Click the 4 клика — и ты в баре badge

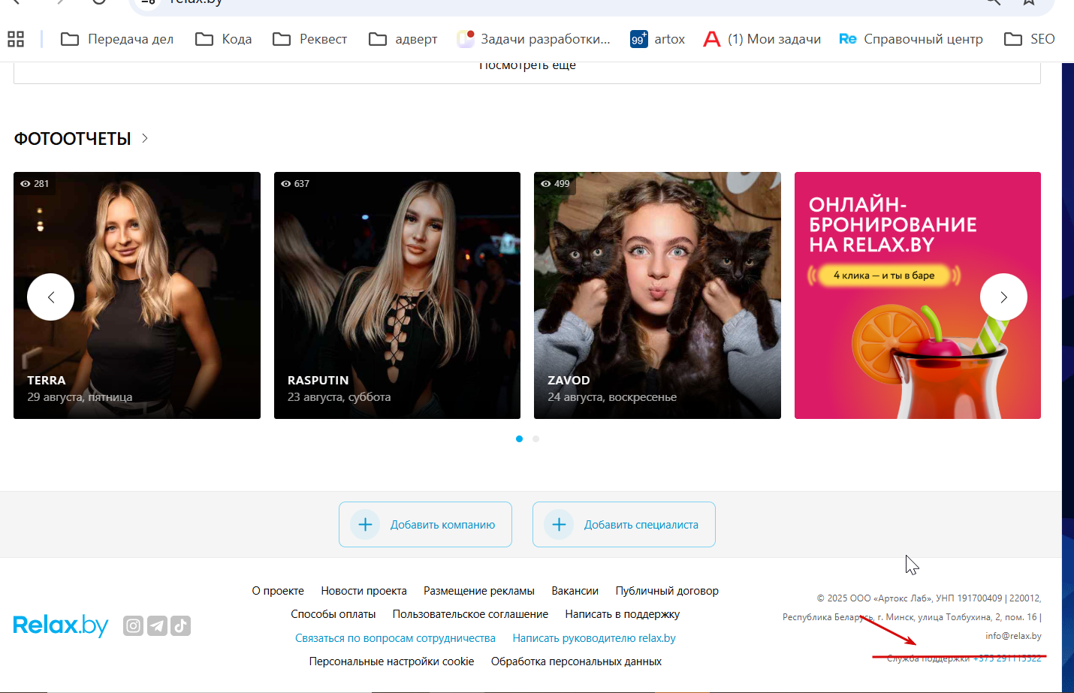[x=884, y=276]
